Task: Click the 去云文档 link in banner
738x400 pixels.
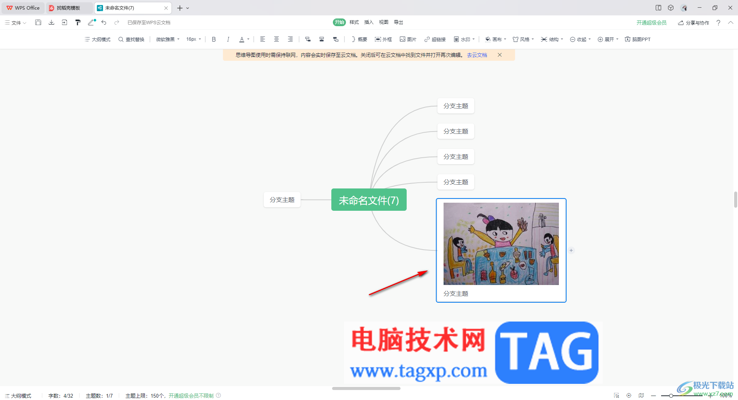Action: [477, 55]
